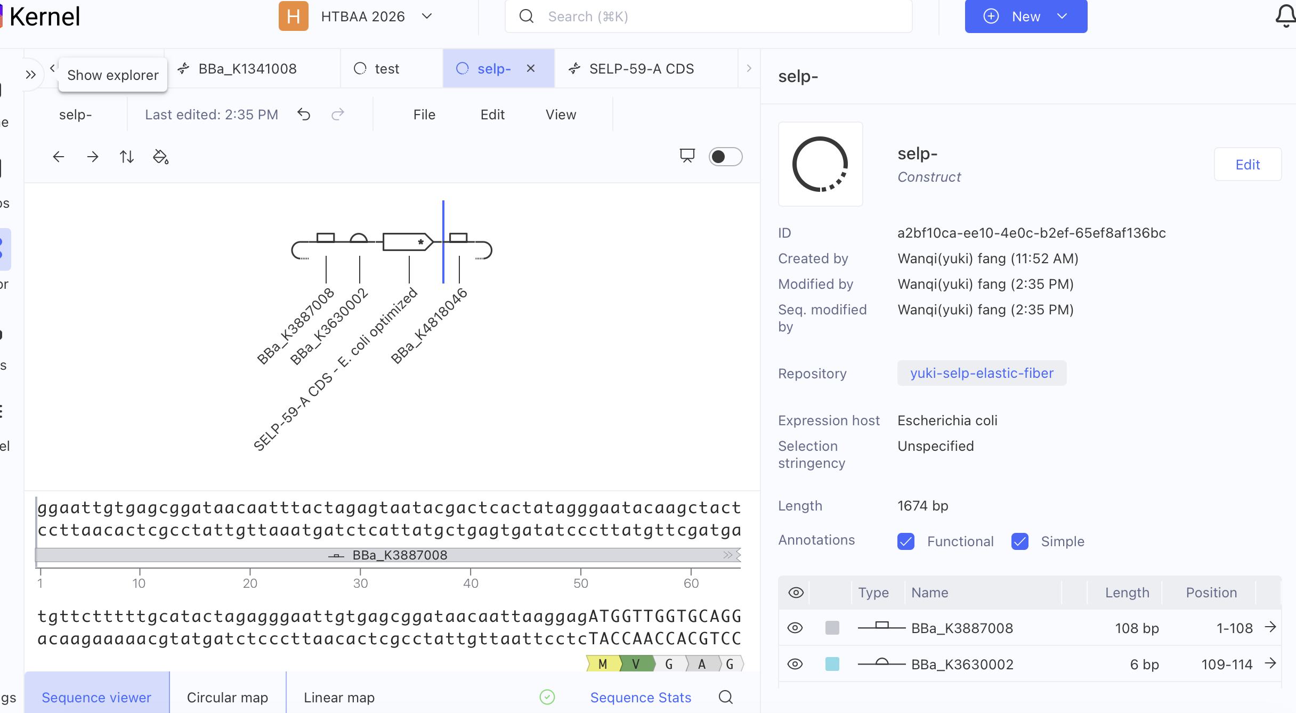Viewport: 1296px width, 713px height.
Task: Click the paint bucket color icon
Action: (x=161, y=157)
